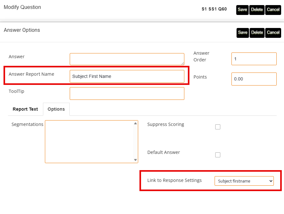This screenshot has width=284, height=214.
Task: Enable the Suppress Scoring checkbox
Action: [x=218, y=127]
